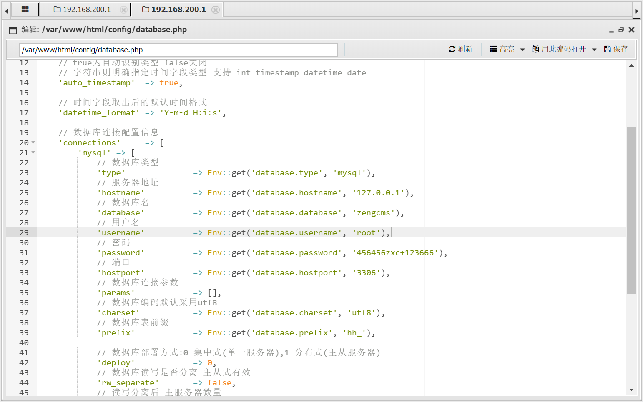Refresh the file with 刷新 button
The image size is (643, 402).
click(x=461, y=49)
